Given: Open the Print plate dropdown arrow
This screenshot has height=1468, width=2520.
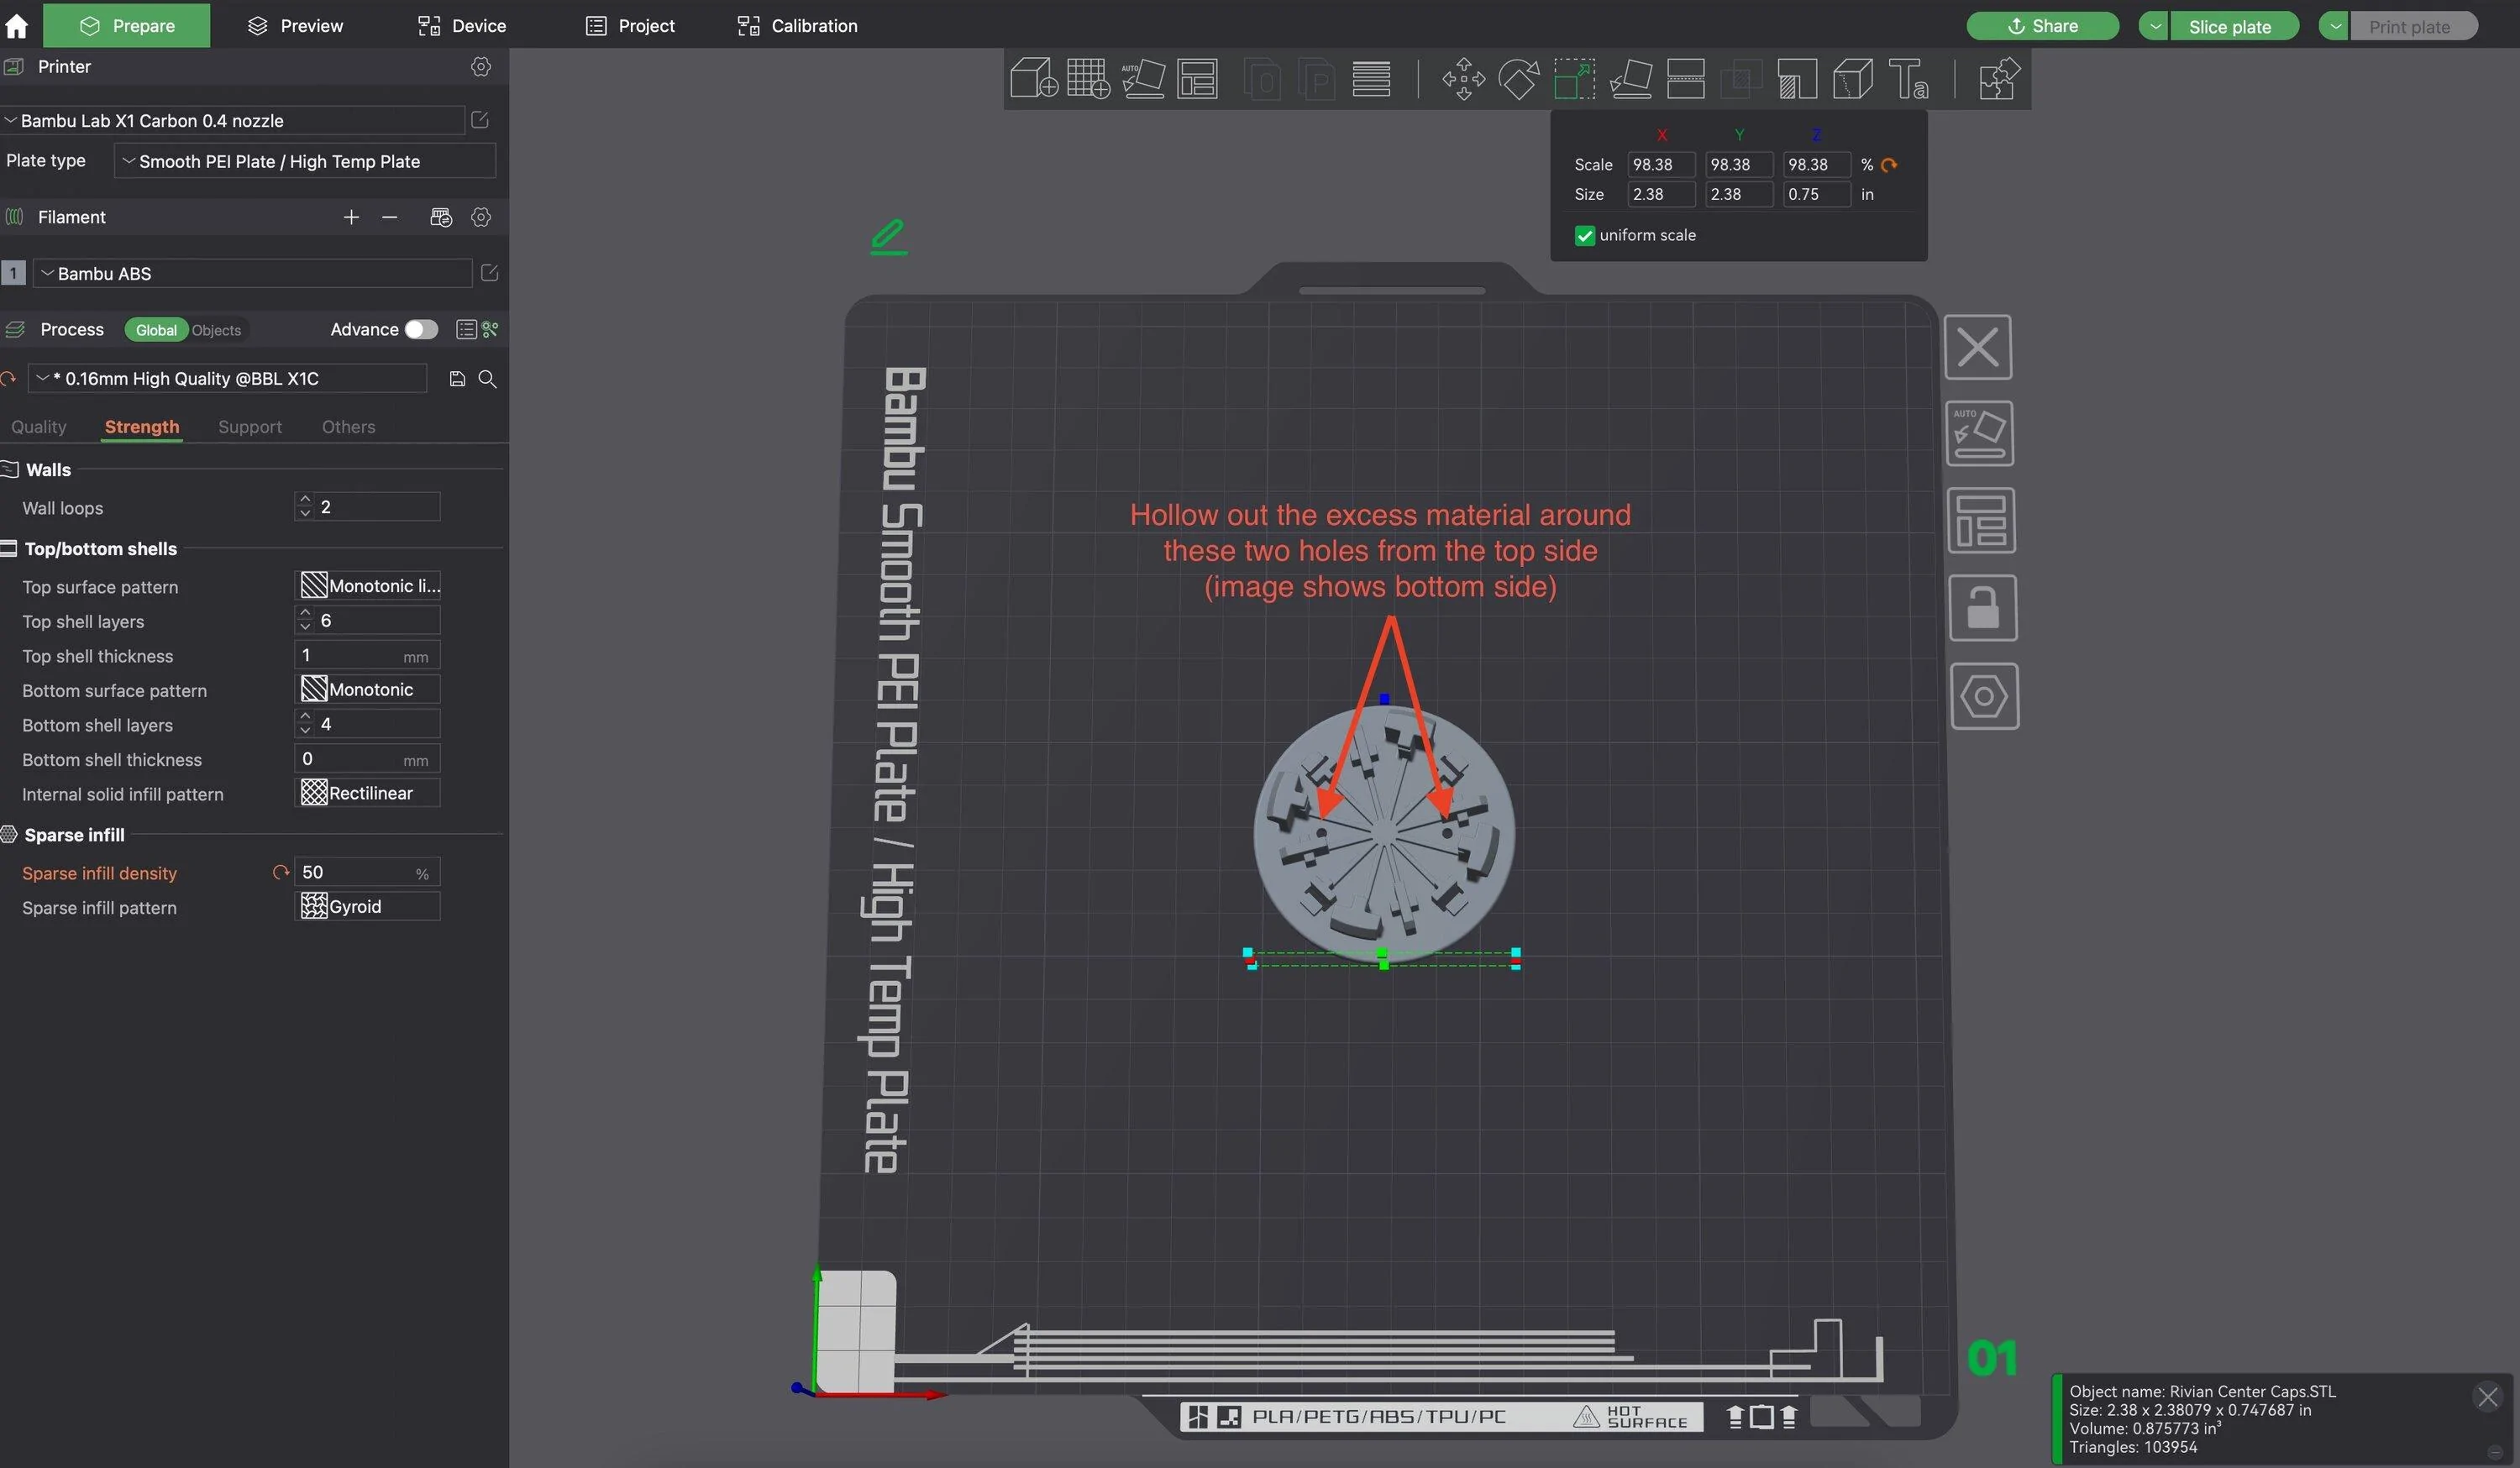Looking at the screenshot, I should 2334,26.
